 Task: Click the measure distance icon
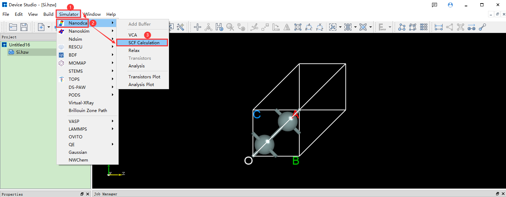438,27
